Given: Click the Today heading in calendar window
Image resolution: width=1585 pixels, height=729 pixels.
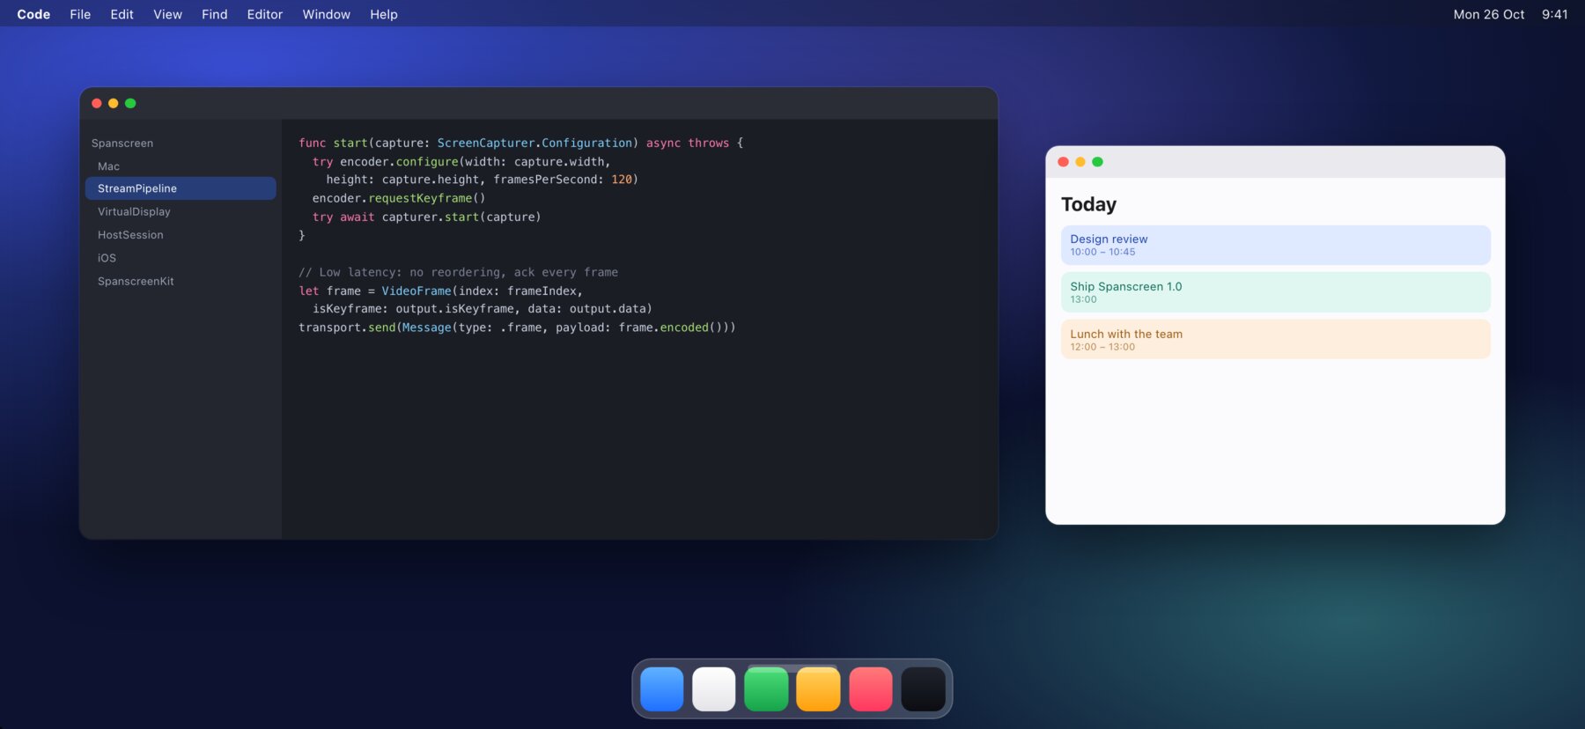Looking at the screenshot, I should pyautogui.click(x=1088, y=204).
